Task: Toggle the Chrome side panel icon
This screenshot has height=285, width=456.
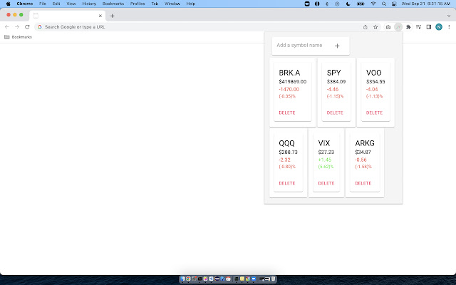Action: tap(429, 27)
